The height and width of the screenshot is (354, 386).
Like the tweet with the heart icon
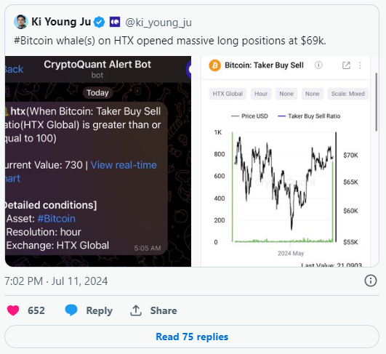click(x=13, y=310)
